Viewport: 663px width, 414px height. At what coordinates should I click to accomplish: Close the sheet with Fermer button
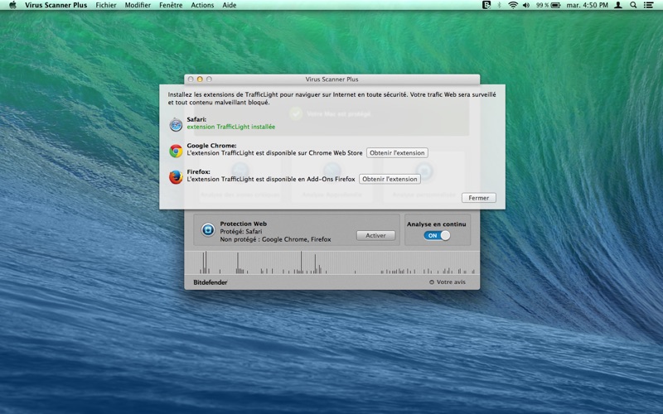pos(479,198)
